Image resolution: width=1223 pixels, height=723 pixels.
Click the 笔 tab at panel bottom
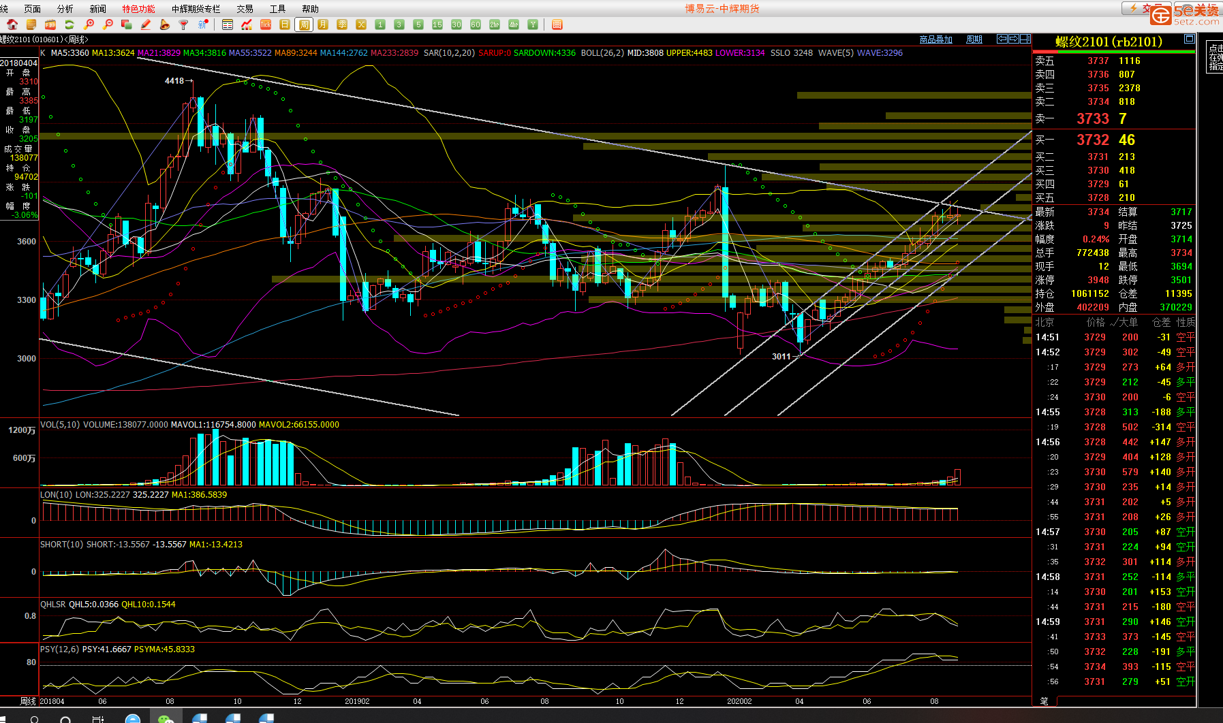(x=1044, y=701)
